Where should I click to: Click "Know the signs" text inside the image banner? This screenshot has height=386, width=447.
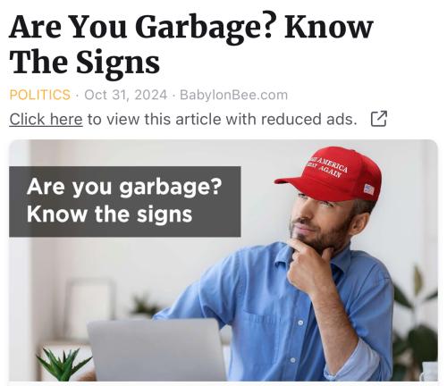pos(109,214)
